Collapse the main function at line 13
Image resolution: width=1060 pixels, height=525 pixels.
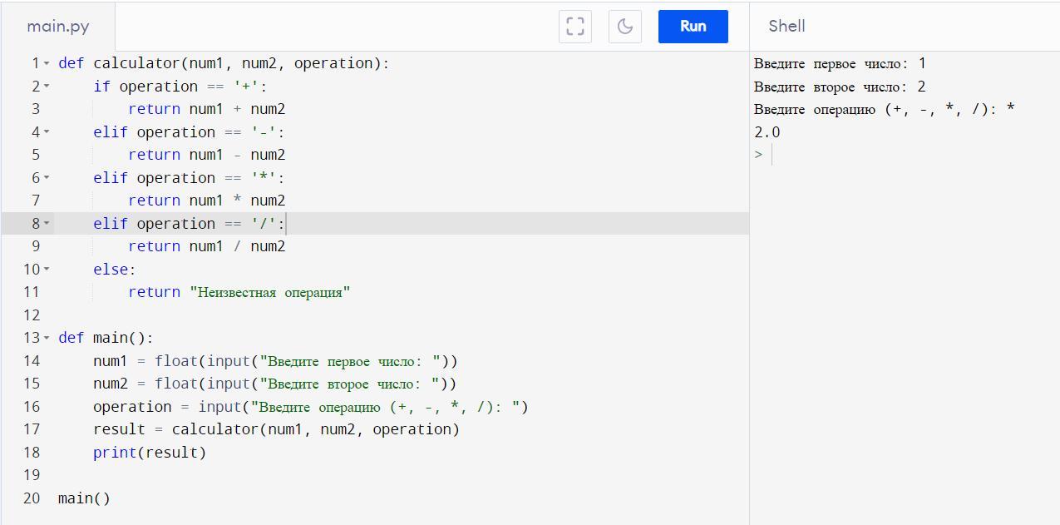coord(47,338)
